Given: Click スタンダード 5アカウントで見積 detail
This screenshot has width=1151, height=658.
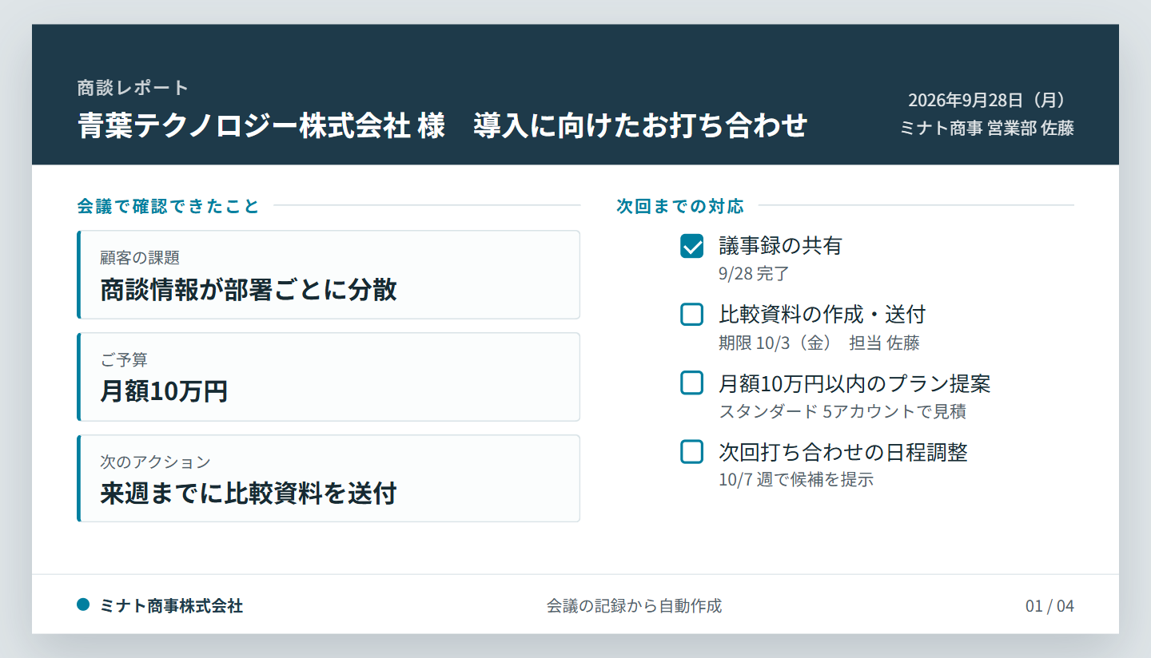Looking at the screenshot, I should (842, 412).
